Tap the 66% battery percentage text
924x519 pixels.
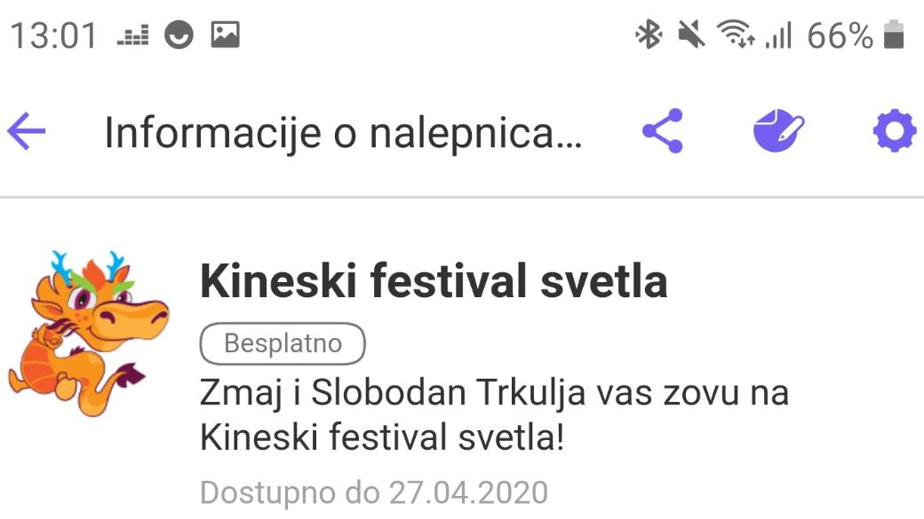pyautogui.click(x=839, y=35)
